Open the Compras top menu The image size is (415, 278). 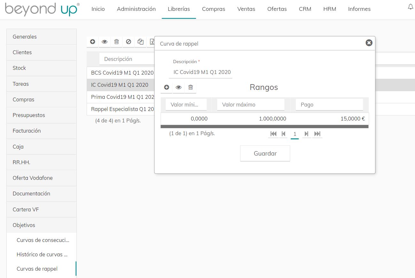coord(214,9)
